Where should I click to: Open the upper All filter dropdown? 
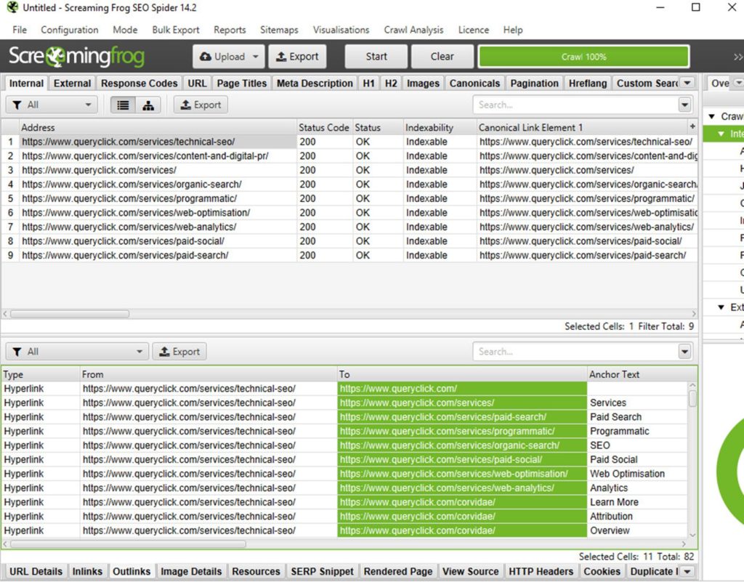tap(52, 105)
